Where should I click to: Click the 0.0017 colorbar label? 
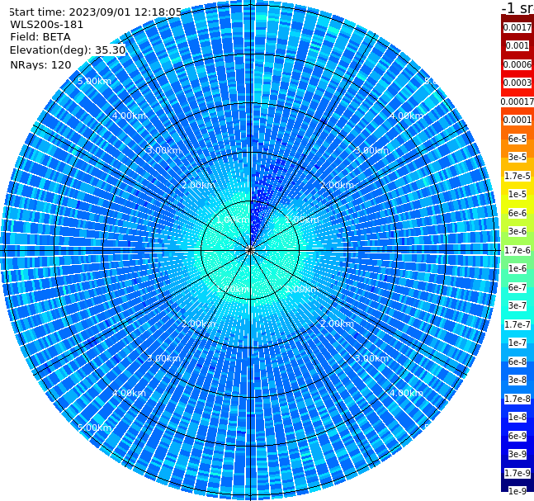click(517, 27)
